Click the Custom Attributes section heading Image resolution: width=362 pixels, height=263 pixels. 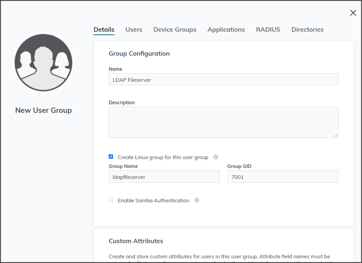(136, 241)
